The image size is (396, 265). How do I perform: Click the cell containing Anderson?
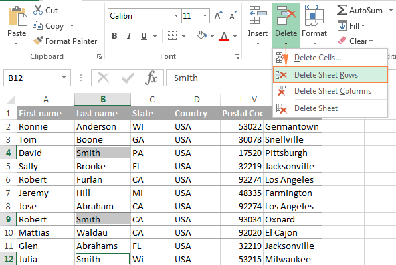pos(102,126)
